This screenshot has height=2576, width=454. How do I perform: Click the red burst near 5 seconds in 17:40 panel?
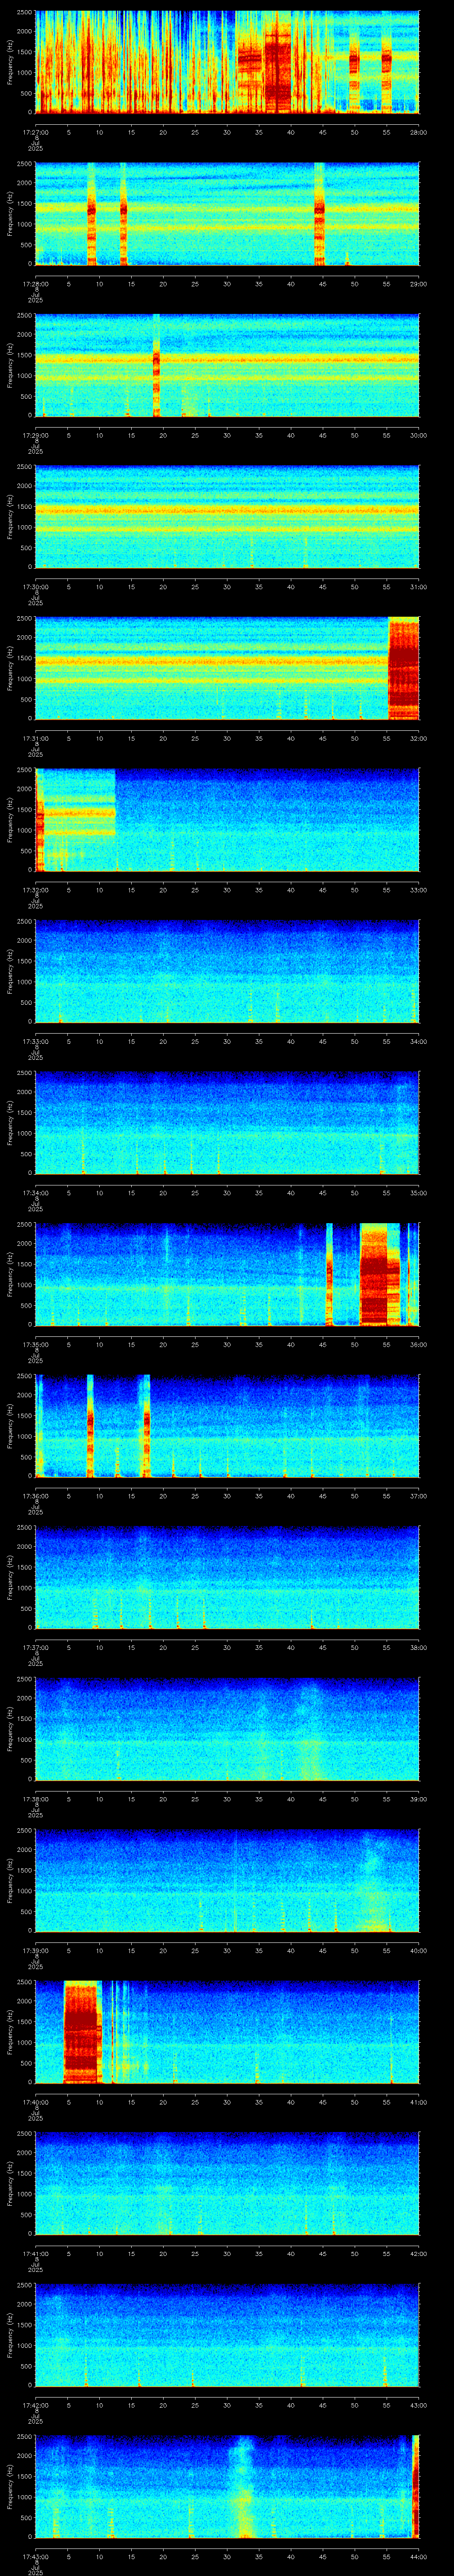(x=82, y=2033)
